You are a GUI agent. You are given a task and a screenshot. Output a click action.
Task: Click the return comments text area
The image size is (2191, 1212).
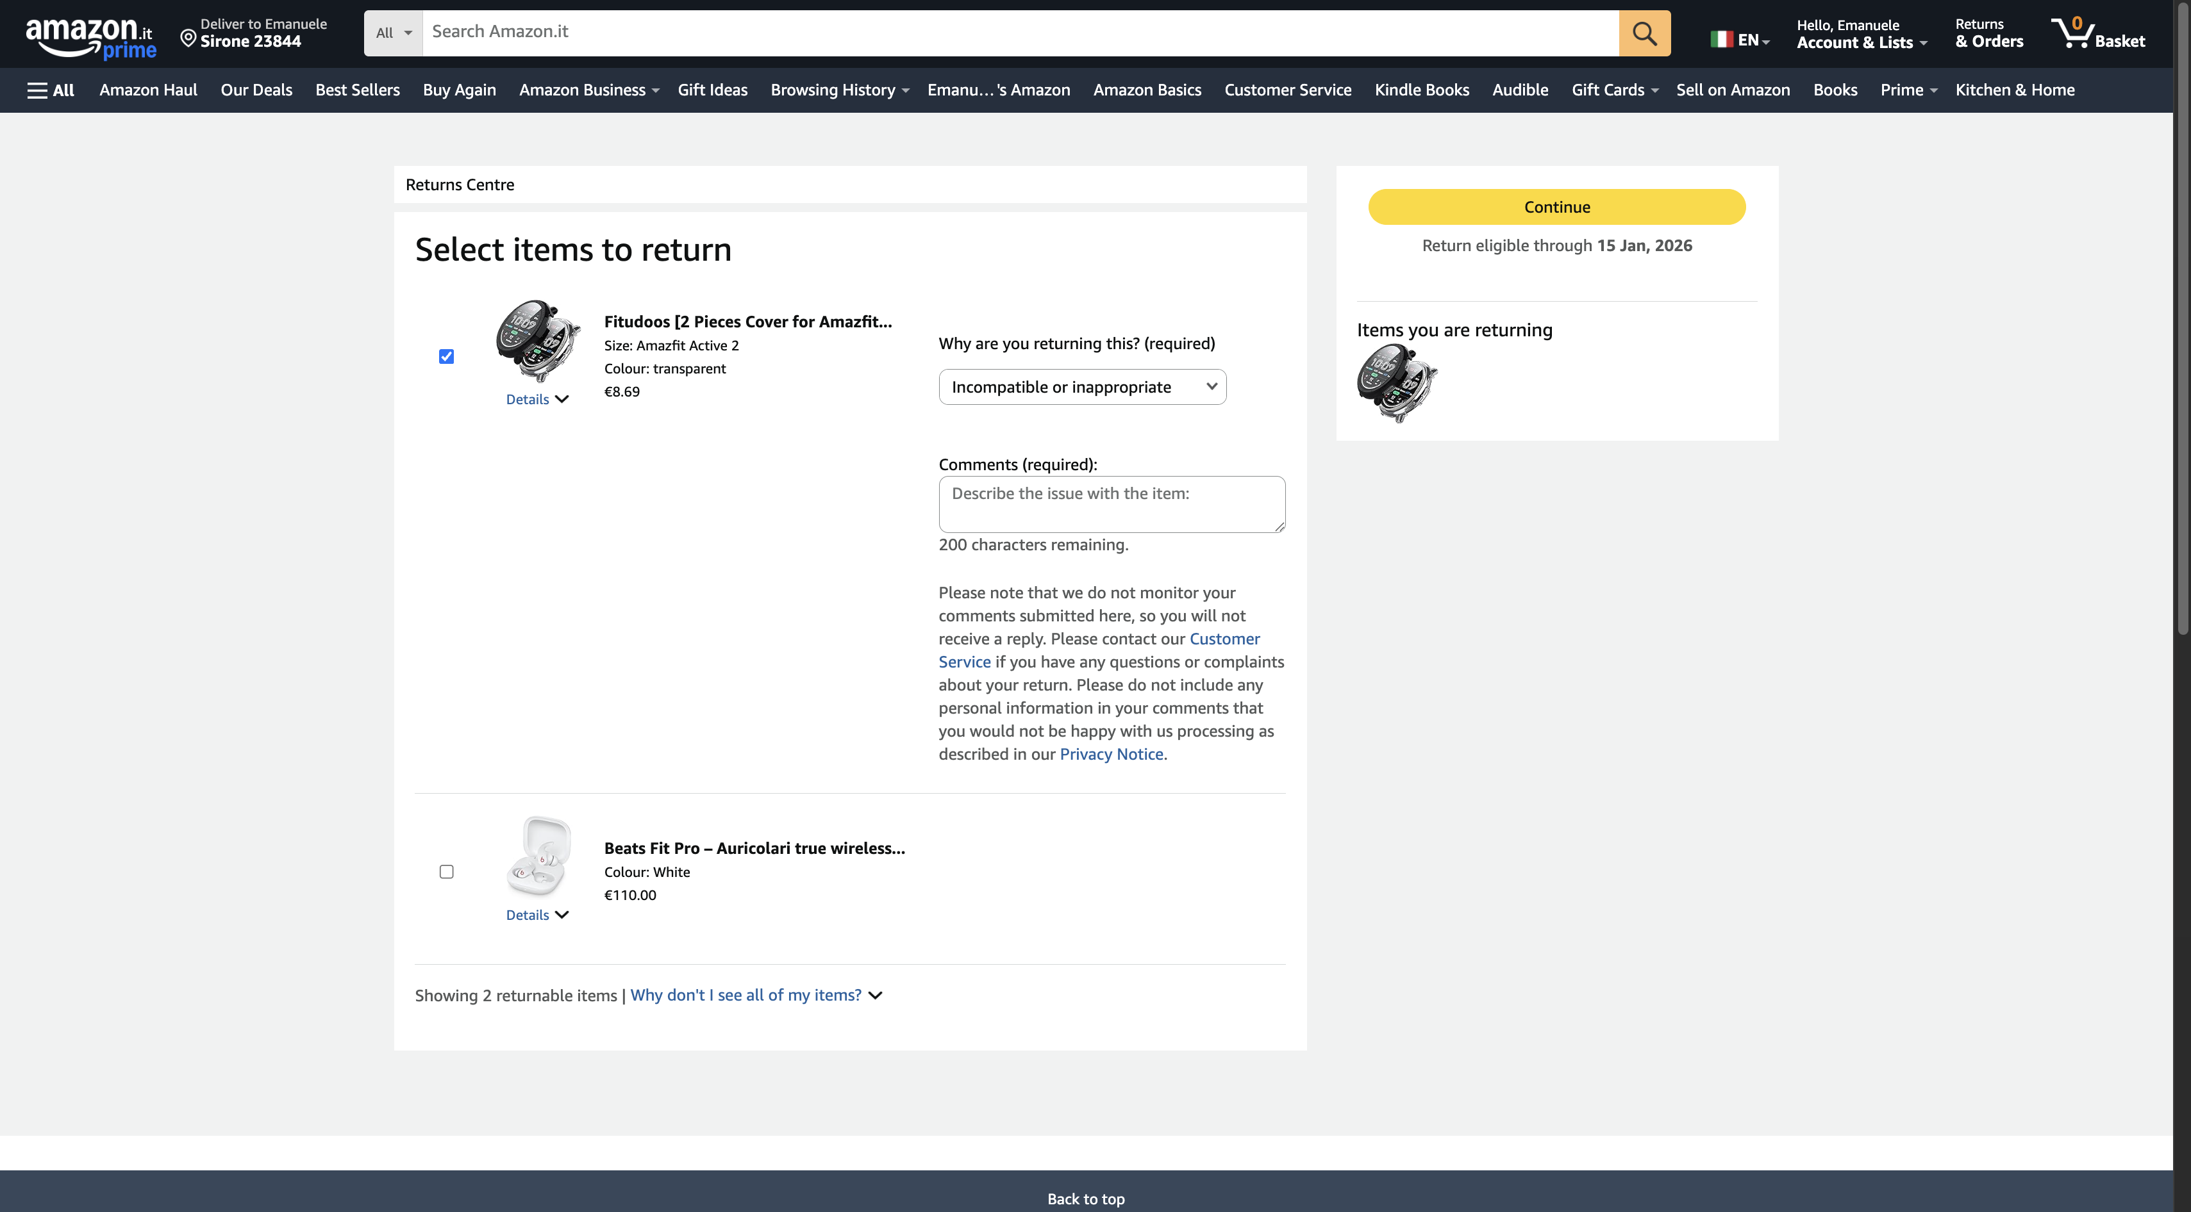point(1111,504)
